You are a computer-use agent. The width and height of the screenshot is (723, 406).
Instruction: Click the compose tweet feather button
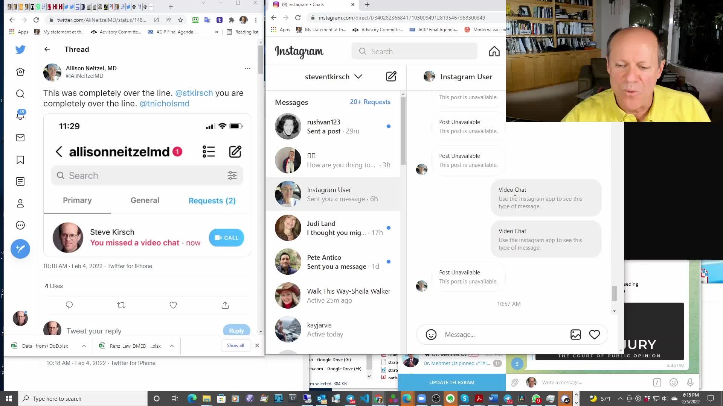[x=20, y=249]
